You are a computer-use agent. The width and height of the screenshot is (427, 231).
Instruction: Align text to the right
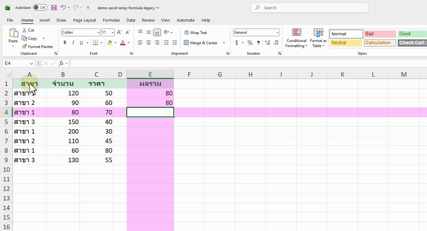click(x=157, y=43)
